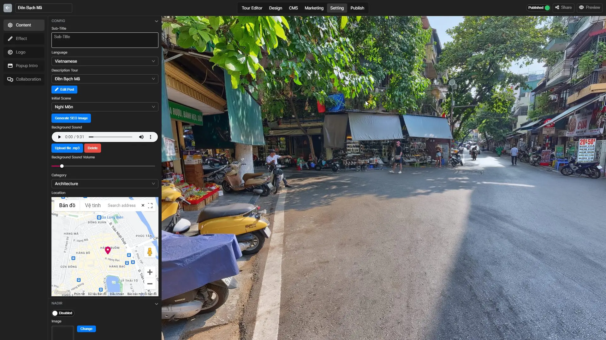Open the Initial Scene dropdown
606x340 pixels.
(x=105, y=107)
